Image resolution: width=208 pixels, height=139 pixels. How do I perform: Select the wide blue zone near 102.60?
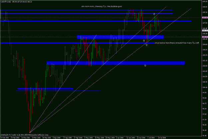coord(115,63)
